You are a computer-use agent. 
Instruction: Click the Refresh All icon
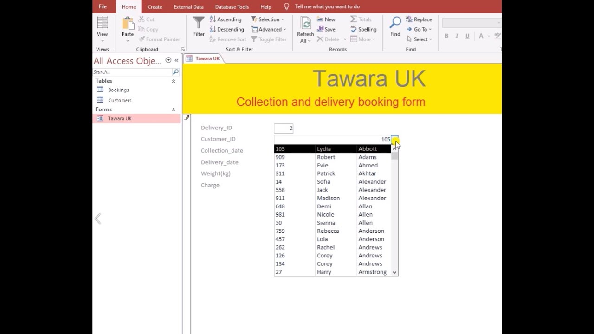pyautogui.click(x=305, y=30)
